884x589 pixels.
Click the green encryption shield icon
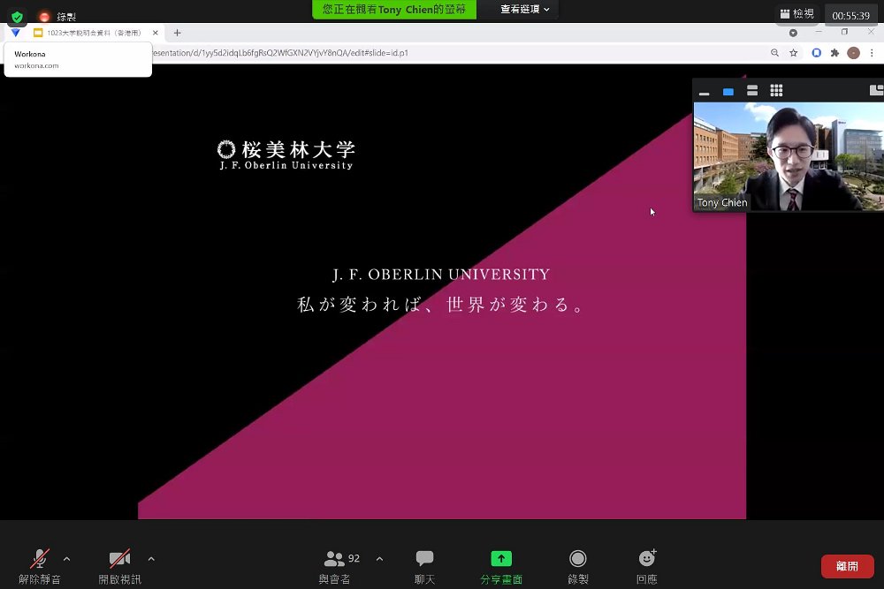click(18, 17)
